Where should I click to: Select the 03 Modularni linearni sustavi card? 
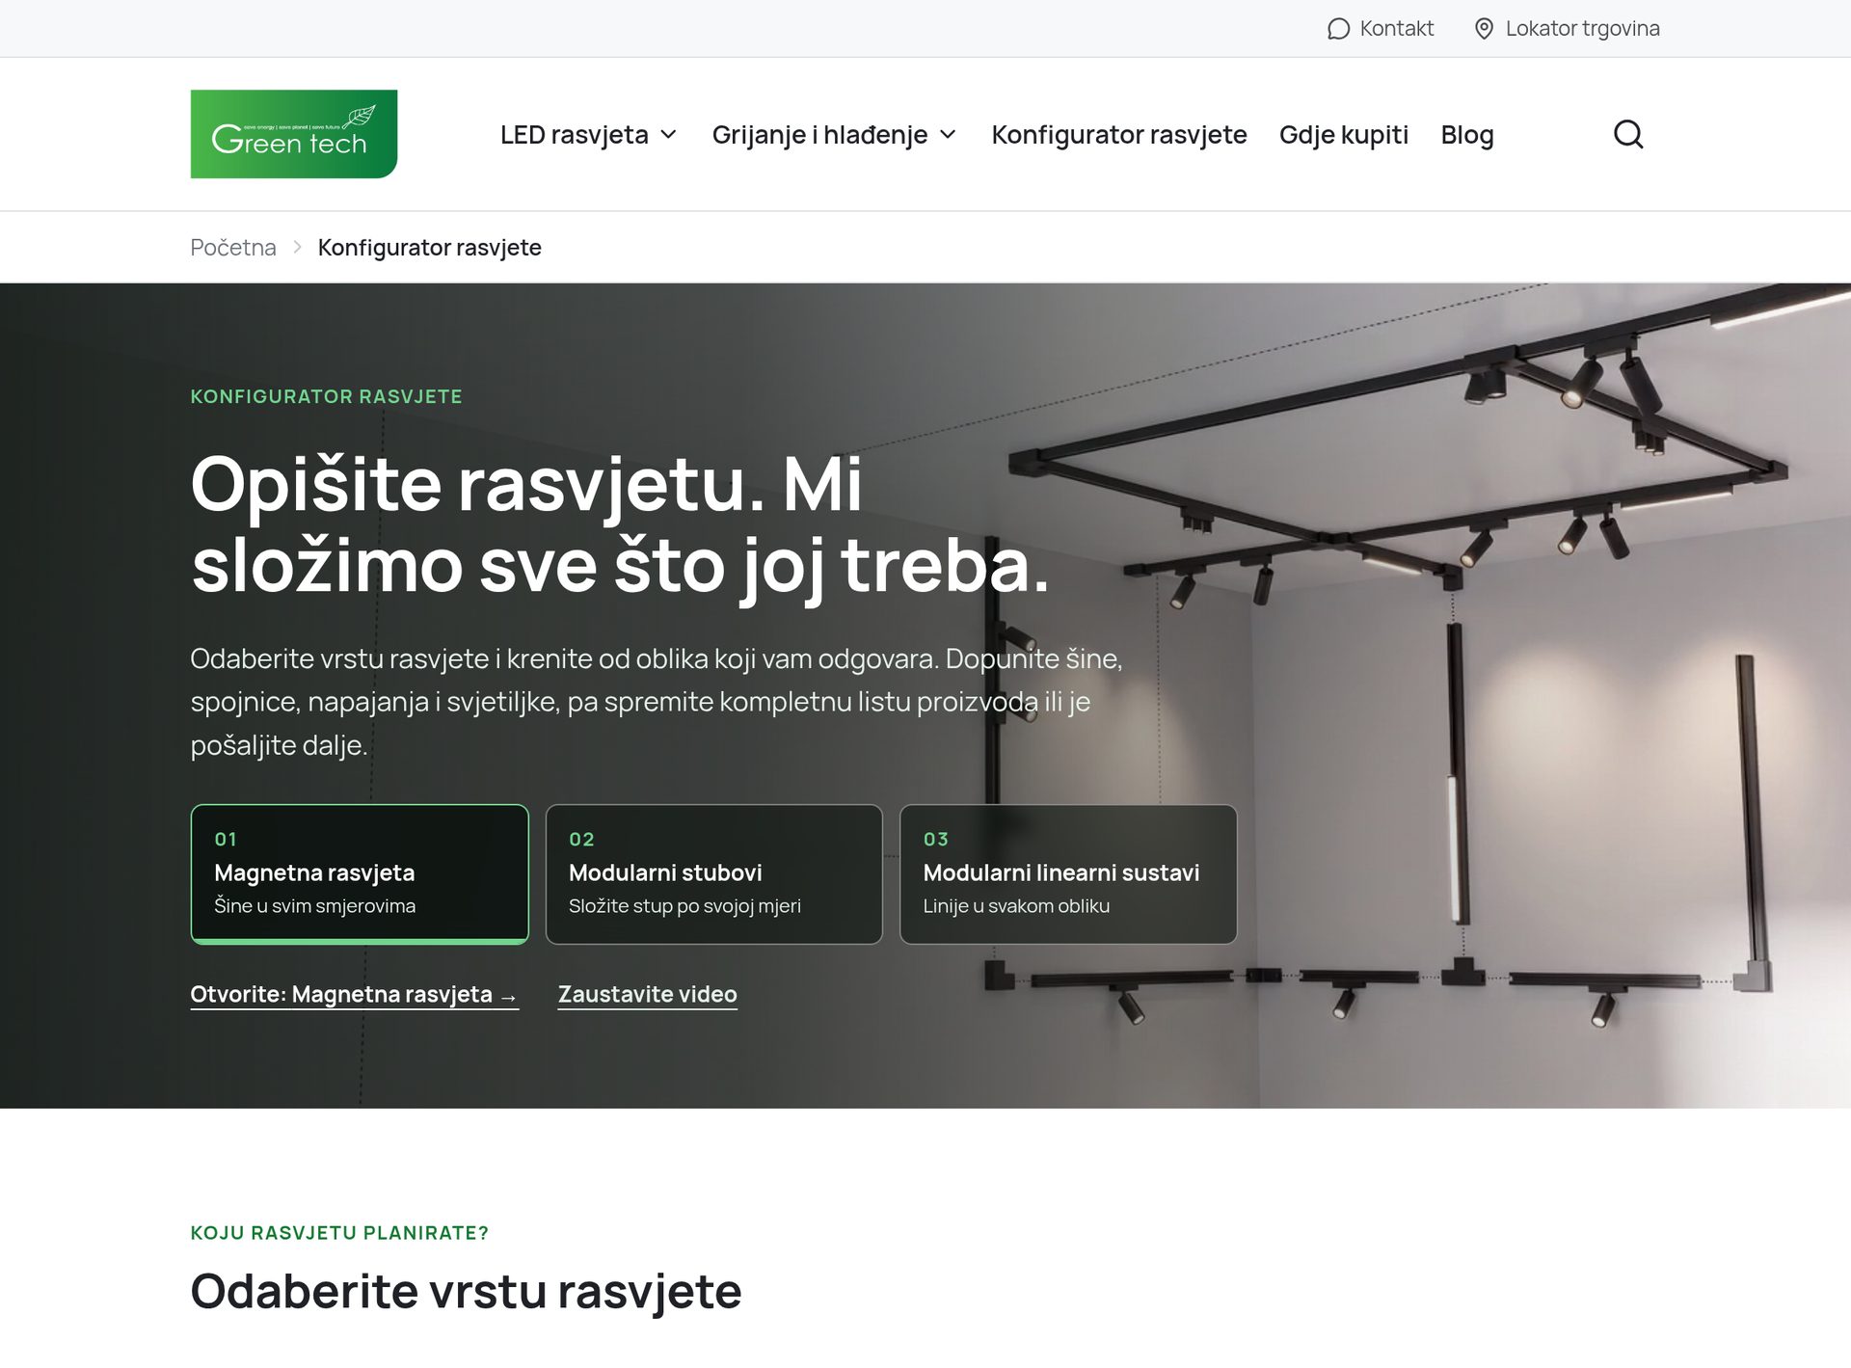[x=1068, y=874]
